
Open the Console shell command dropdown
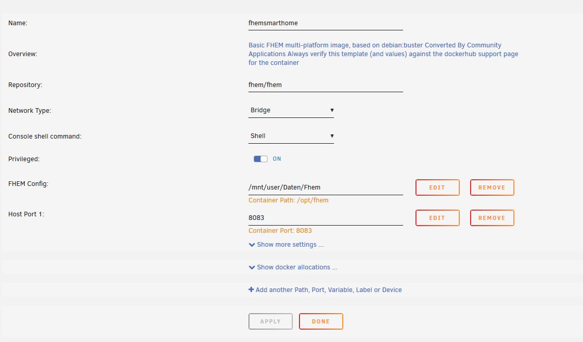point(291,136)
